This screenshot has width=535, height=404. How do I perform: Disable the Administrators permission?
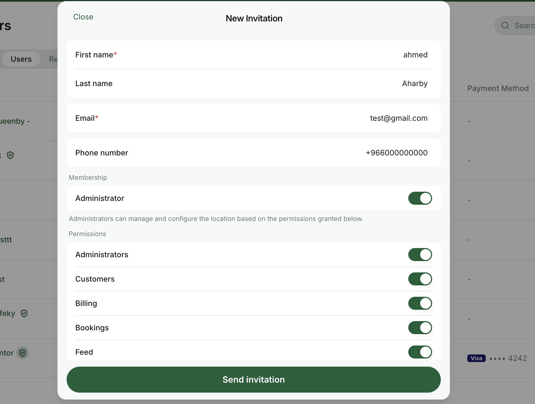[420, 255]
